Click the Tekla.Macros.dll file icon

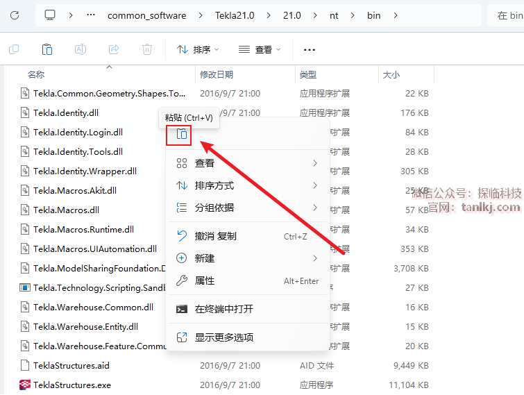pyautogui.click(x=25, y=210)
